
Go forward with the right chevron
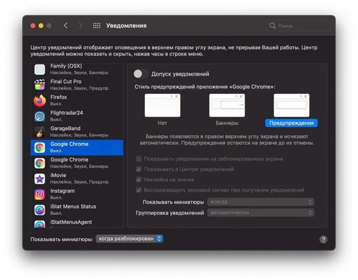[80, 26]
